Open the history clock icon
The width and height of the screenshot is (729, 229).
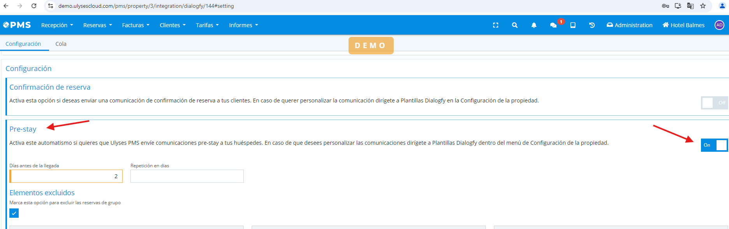(x=592, y=25)
